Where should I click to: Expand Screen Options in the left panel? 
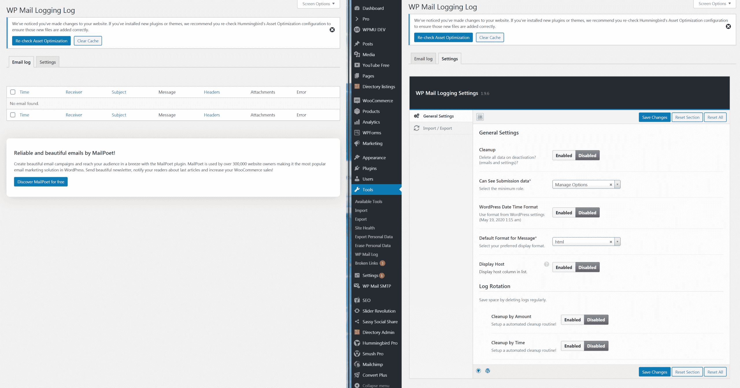coord(319,4)
